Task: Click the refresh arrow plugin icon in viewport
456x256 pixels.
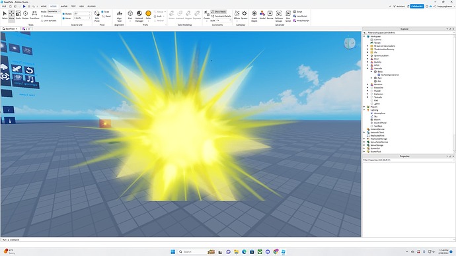Action: (x=29, y=70)
